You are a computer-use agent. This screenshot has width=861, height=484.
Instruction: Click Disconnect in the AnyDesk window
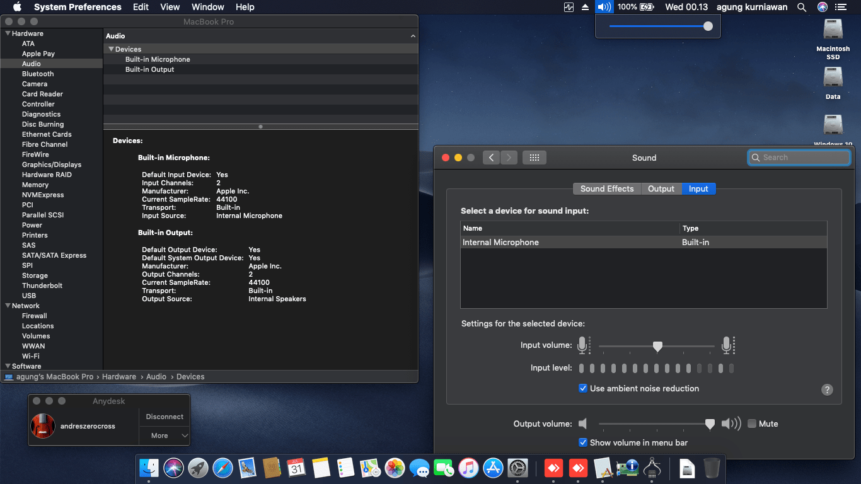(164, 417)
